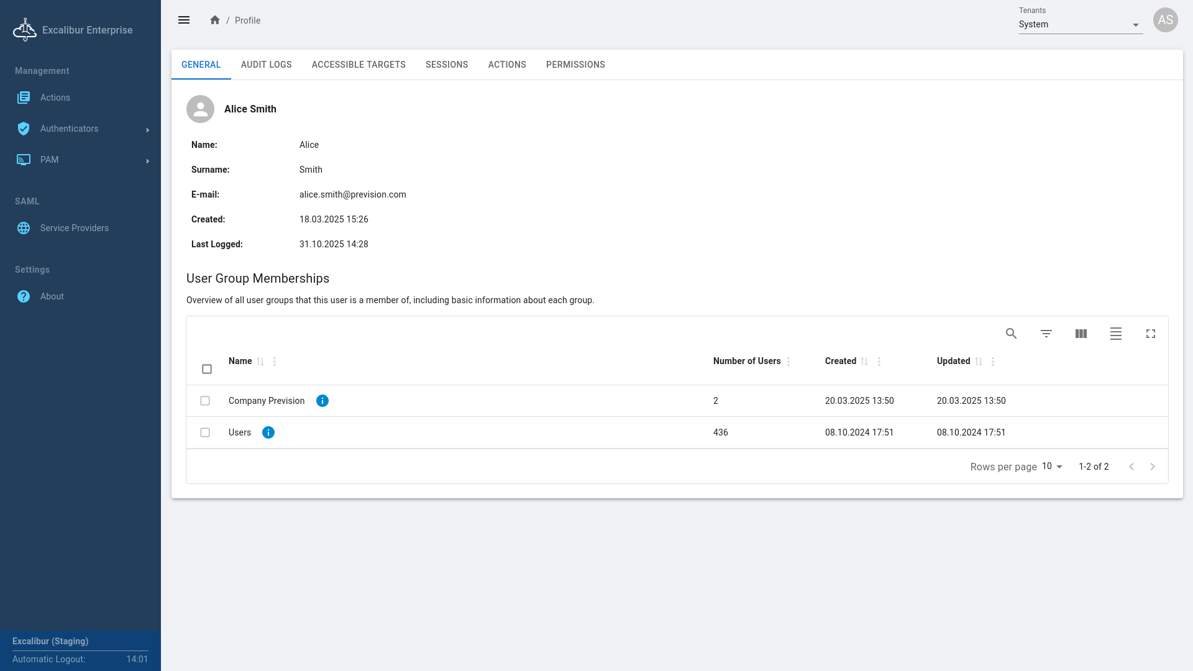
Task: Open Rows per page dropdown
Action: 1053,467
